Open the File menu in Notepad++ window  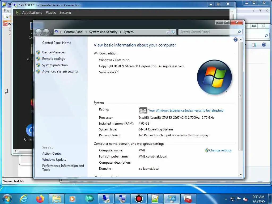[6, 11]
